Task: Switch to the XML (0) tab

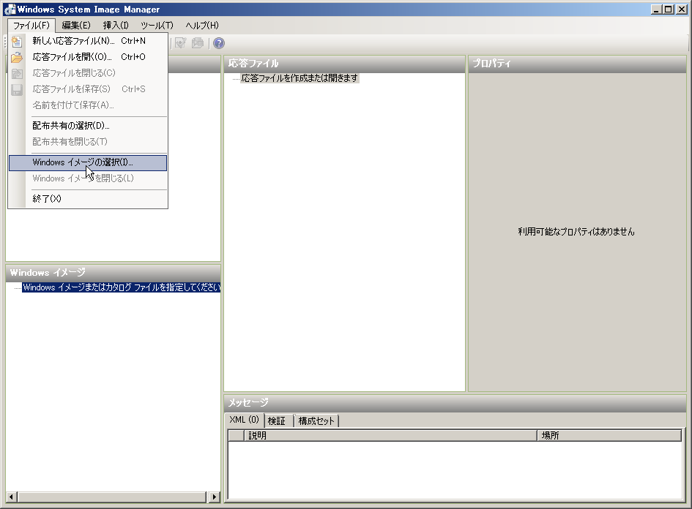Action: coord(244,420)
